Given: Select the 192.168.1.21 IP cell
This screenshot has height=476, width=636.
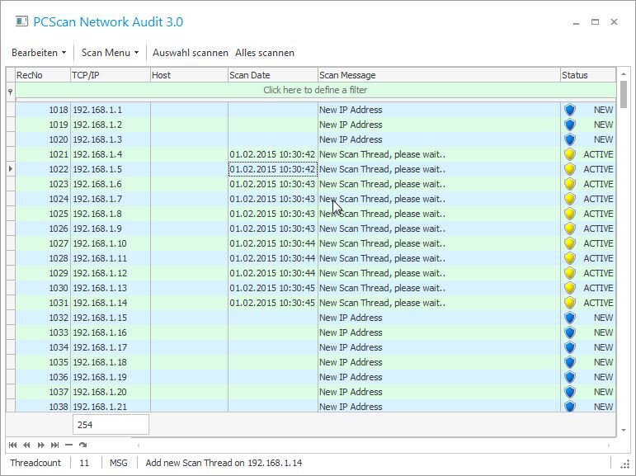Looking at the screenshot, I should pos(111,407).
